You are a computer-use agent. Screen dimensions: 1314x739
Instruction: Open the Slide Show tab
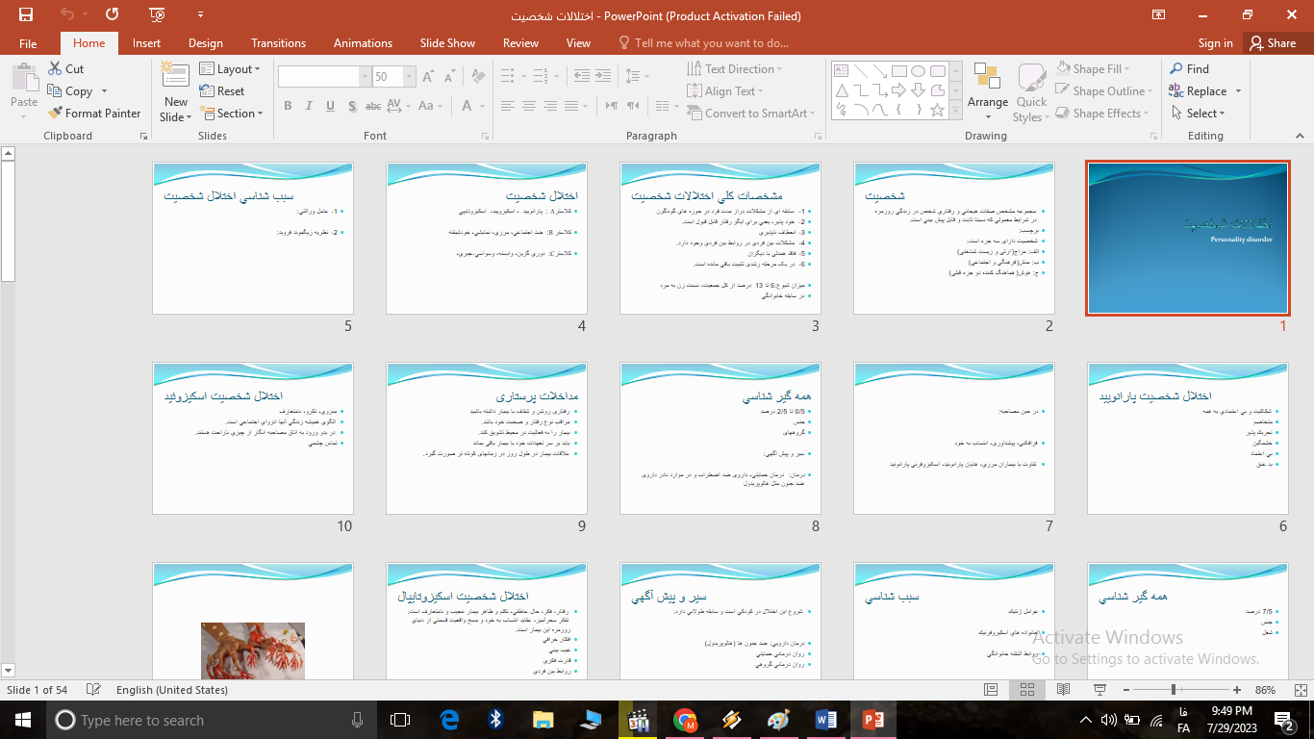click(447, 43)
